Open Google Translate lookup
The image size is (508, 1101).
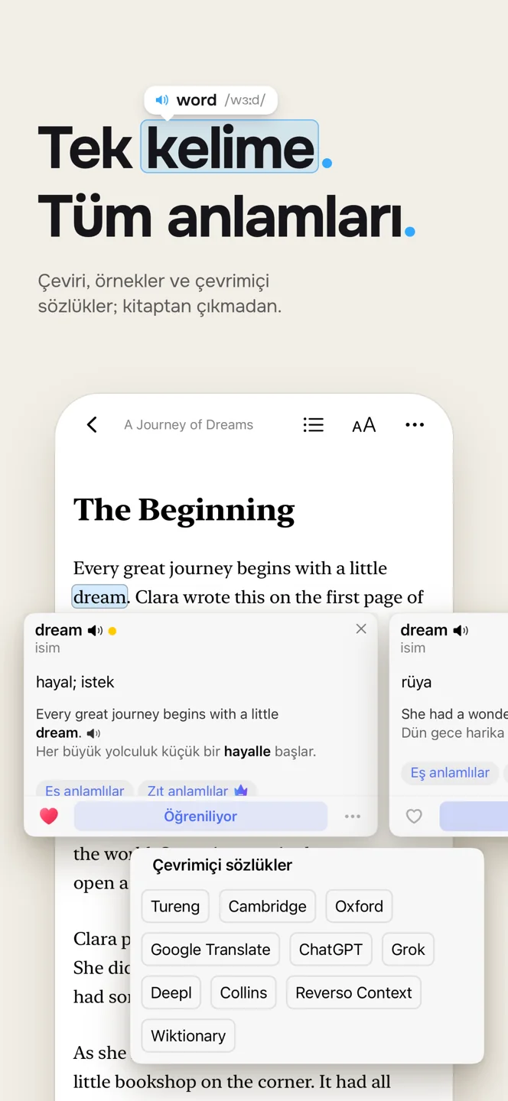(210, 950)
